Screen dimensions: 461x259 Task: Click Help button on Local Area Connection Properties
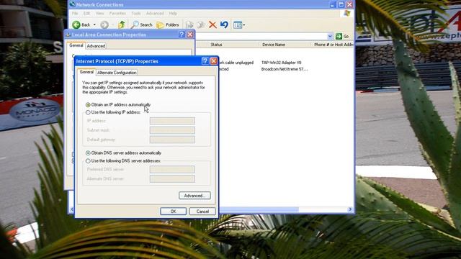(182, 35)
